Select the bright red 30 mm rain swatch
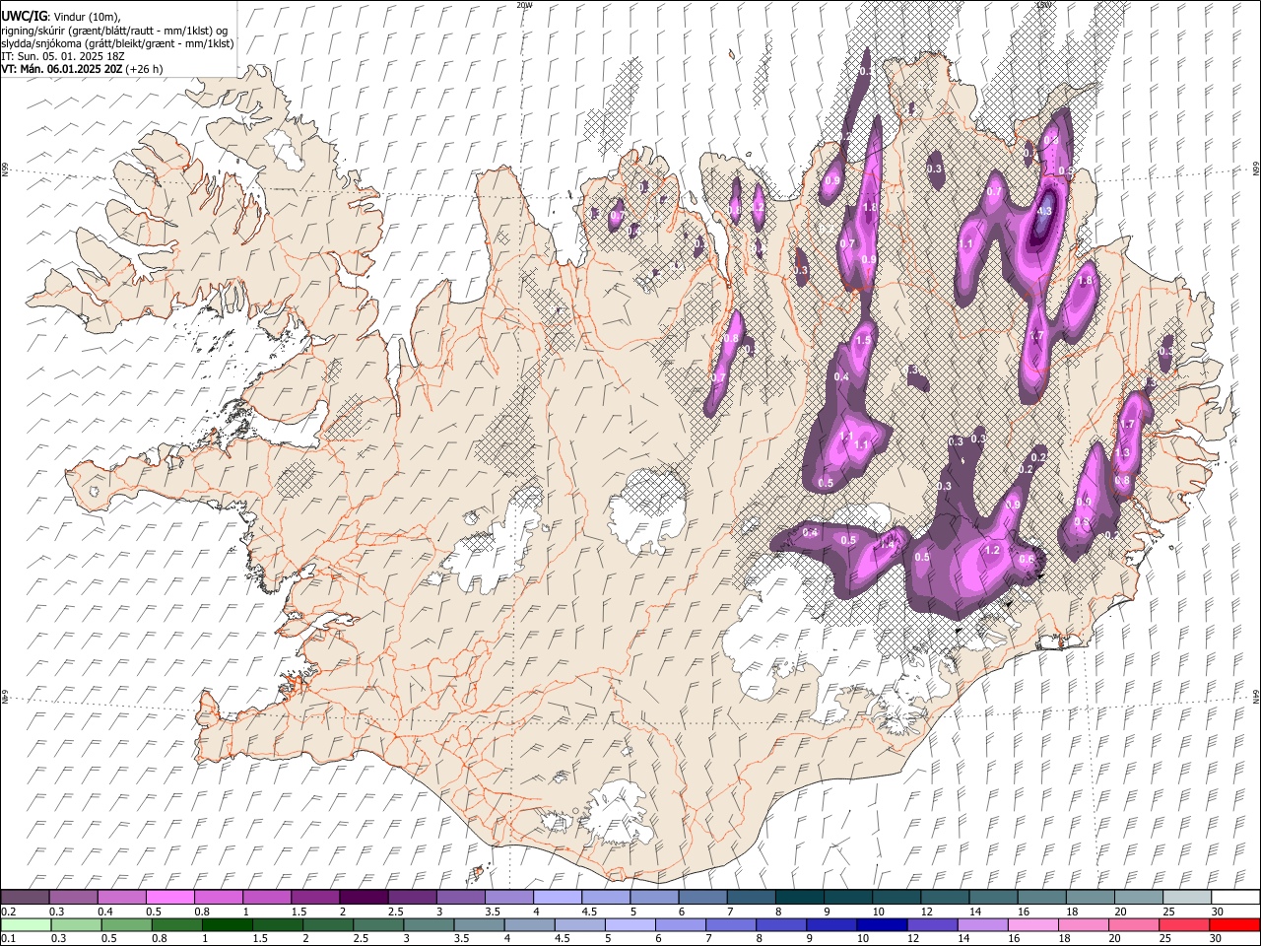This screenshot has width=1261, height=946. [x=1234, y=925]
